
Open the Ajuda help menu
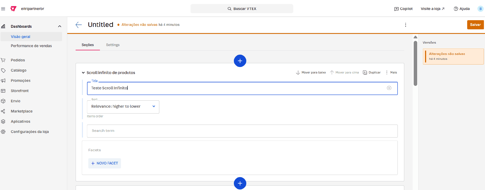(x=462, y=9)
